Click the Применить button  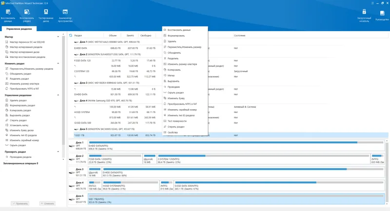[x=20, y=204]
